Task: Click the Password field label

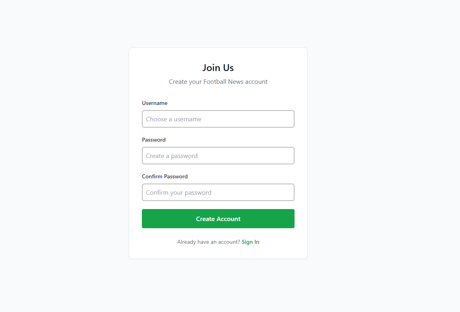Action: (x=153, y=140)
